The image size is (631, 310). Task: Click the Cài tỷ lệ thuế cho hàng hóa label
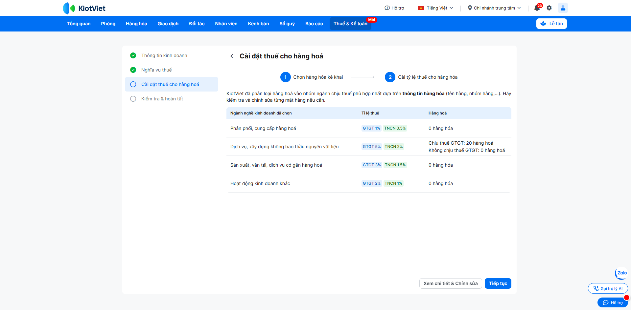428,77
